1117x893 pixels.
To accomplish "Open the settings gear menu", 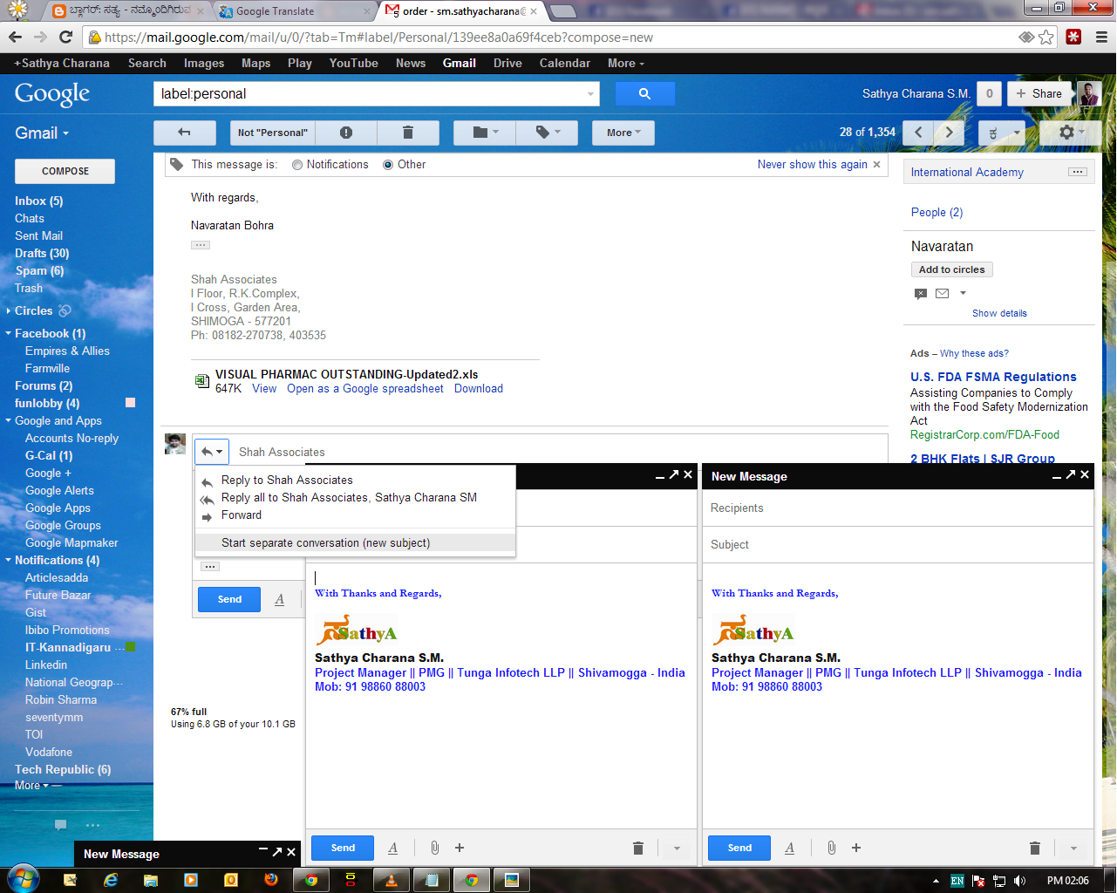I will [x=1071, y=133].
